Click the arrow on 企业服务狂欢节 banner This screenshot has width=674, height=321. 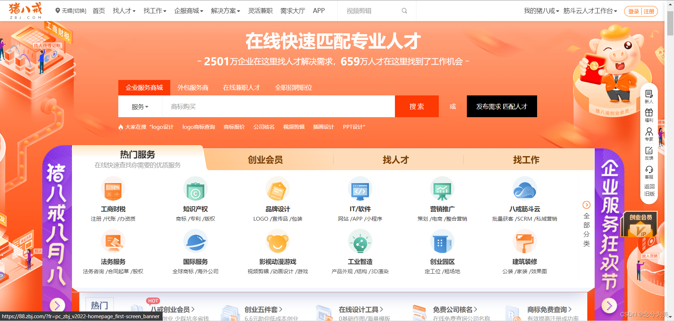pyautogui.click(x=609, y=306)
